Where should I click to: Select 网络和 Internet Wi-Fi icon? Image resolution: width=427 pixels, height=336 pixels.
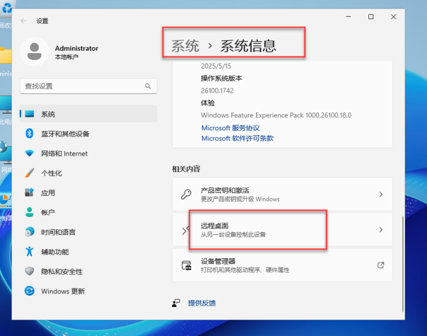click(x=29, y=154)
